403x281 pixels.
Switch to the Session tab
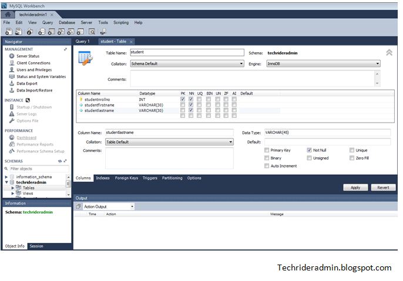click(x=36, y=246)
